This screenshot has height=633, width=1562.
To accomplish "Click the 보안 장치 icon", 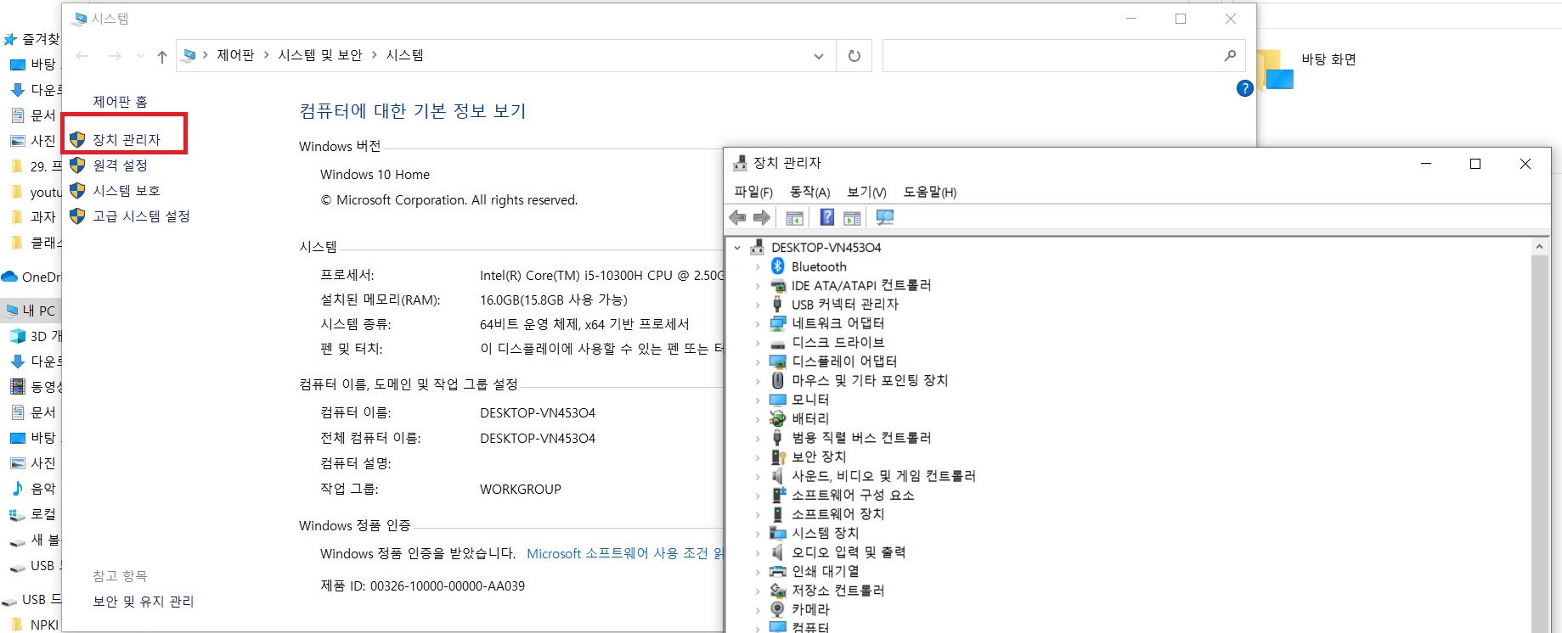I will click(777, 457).
